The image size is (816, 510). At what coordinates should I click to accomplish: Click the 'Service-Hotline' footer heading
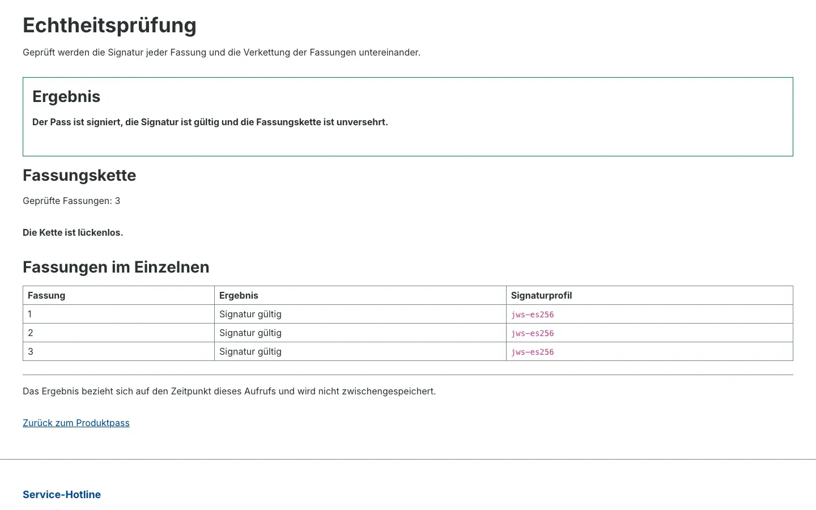62,494
